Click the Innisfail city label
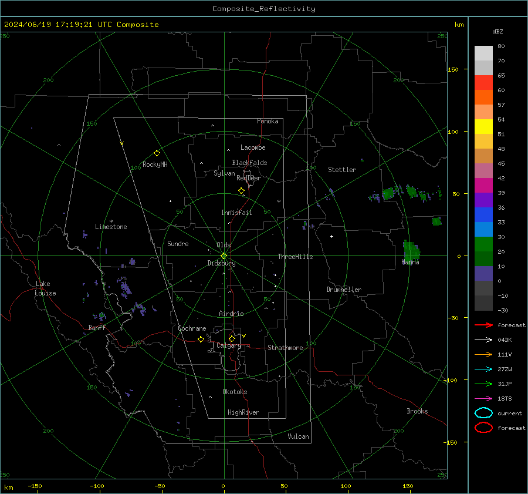This screenshot has width=528, height=494. tap(236, 213)
